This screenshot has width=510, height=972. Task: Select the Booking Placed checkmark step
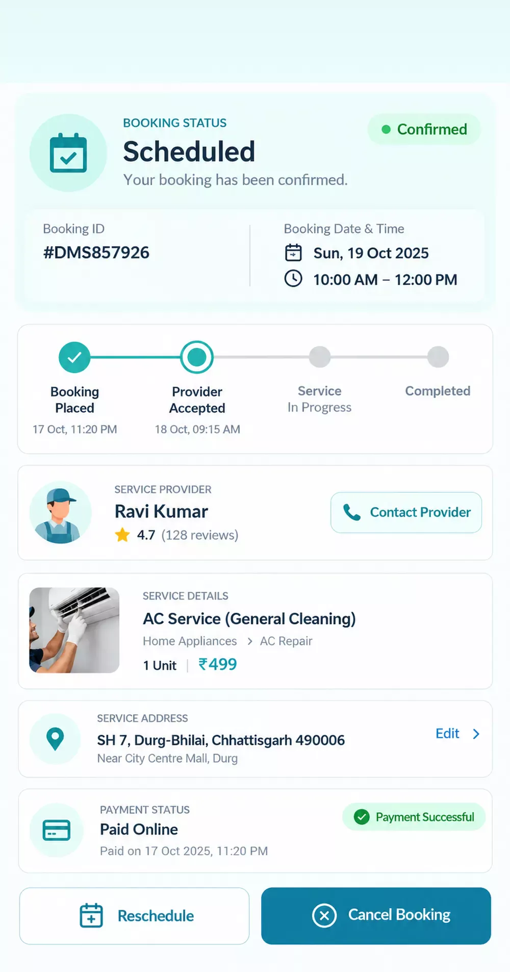[74, 357]
